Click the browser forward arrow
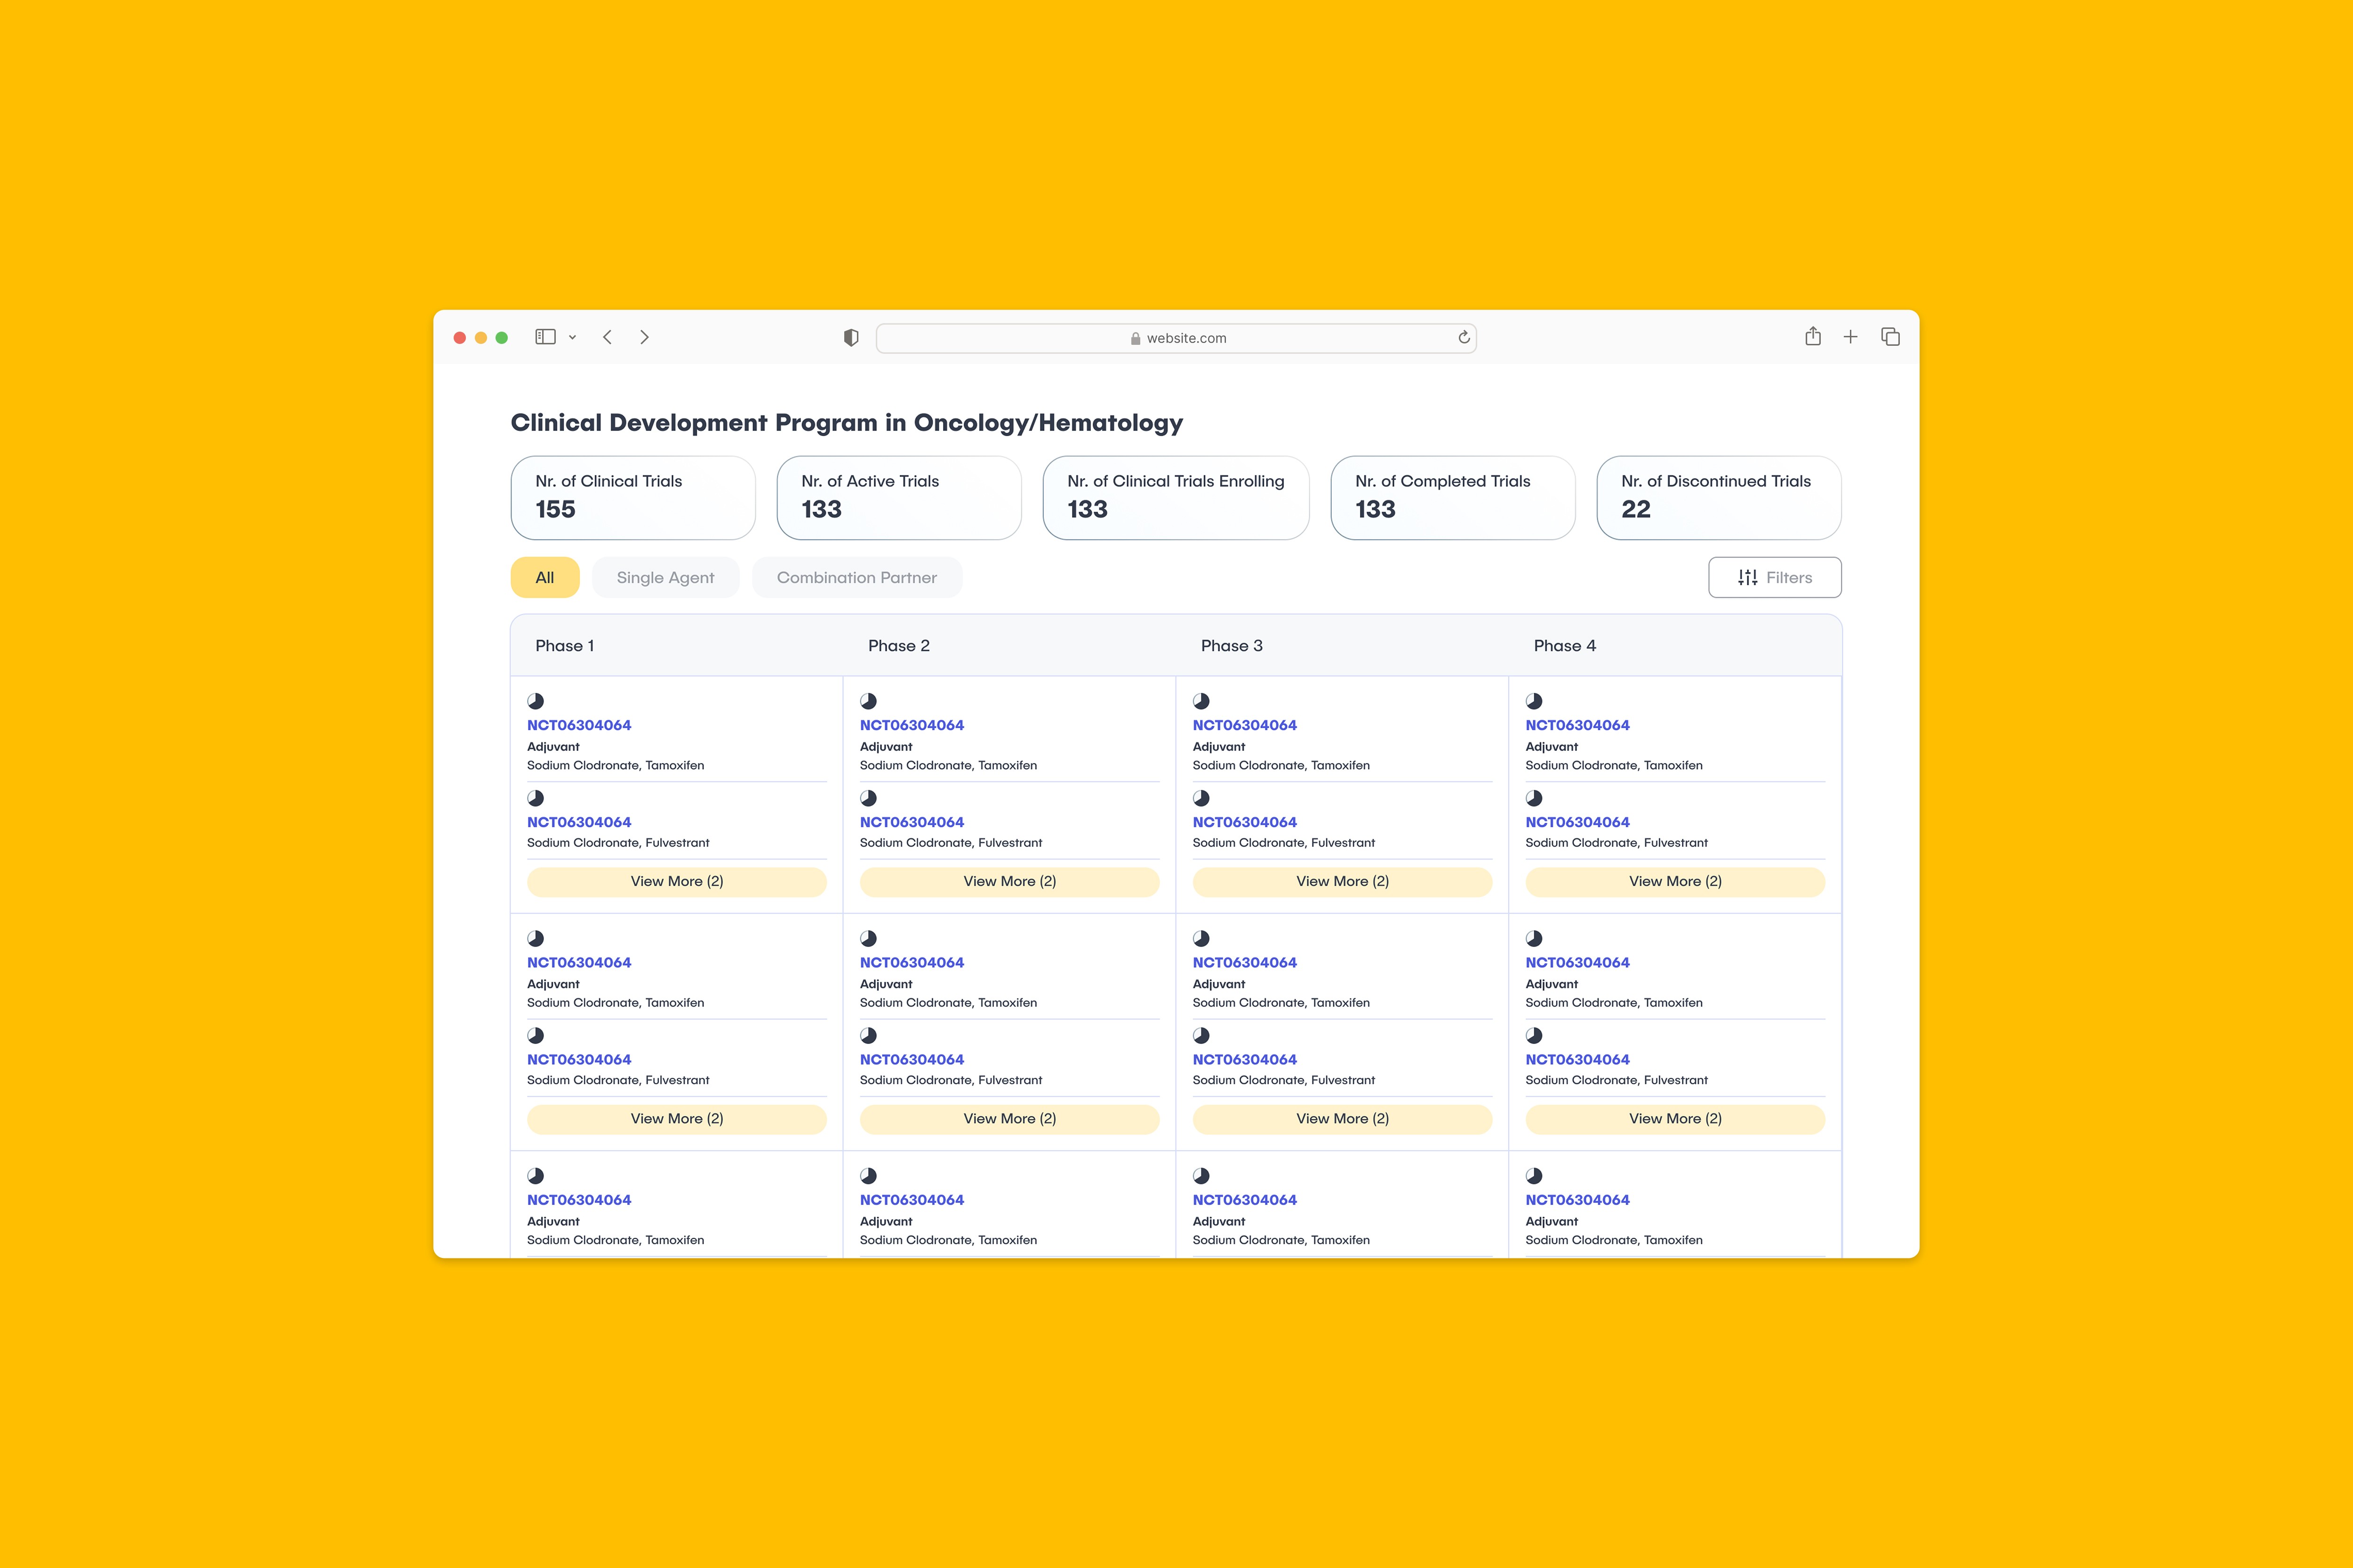The height and width of the screenshot is (1568, 2353). (x=644, y=337)
